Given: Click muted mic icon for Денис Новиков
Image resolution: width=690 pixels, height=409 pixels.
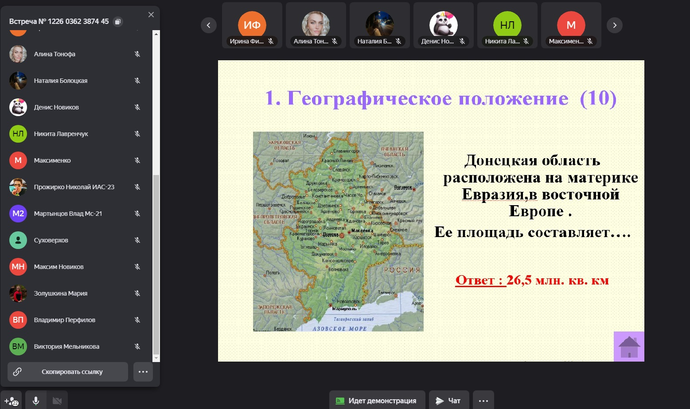Looking at the screenshot, I should pyautogui.click(x=137, y=107).
